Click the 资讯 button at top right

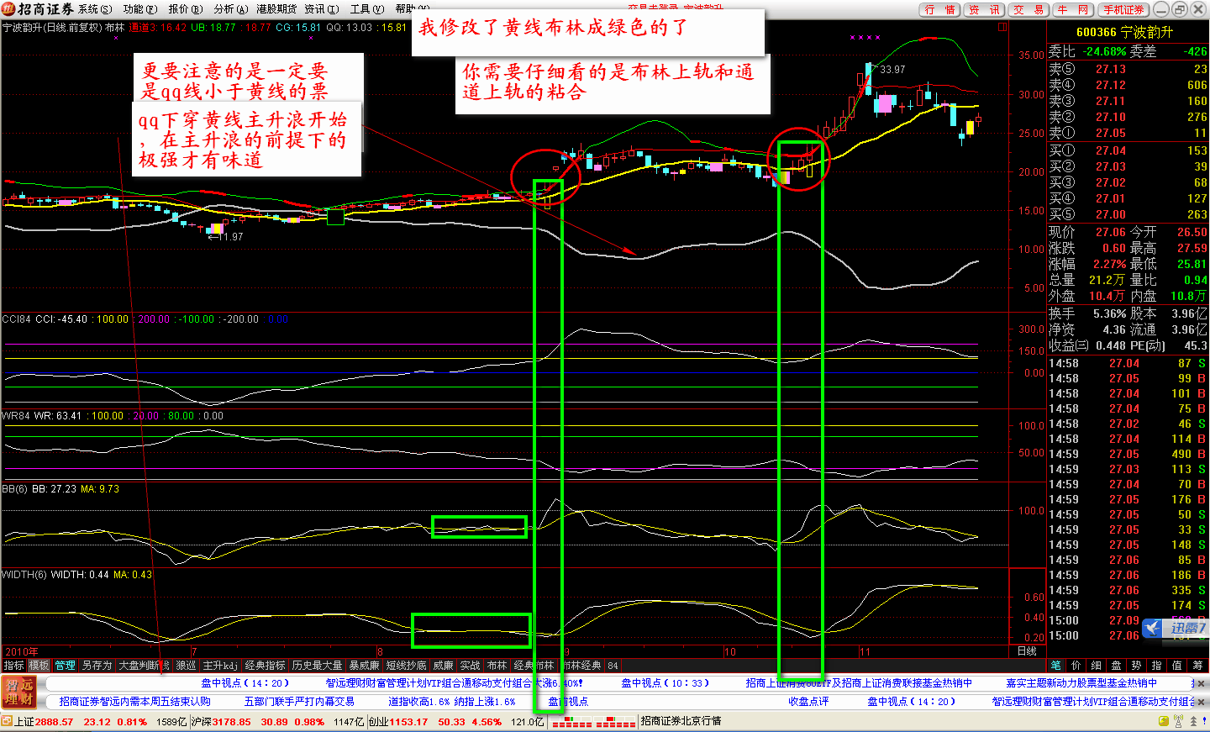point(984,9)
